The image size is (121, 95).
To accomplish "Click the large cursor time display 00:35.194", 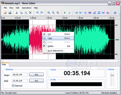I will point(77,73).
